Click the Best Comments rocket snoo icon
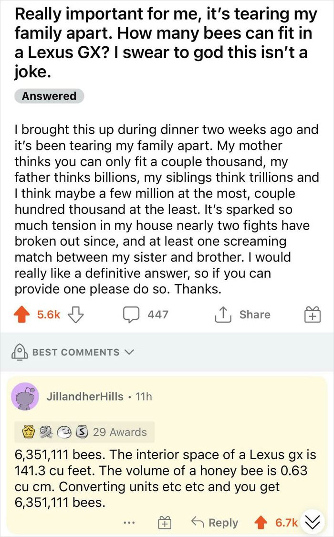 (x=19, y=352)
